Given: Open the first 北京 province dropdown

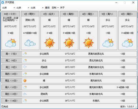Looking at the screenshot, I should pos(14,8).
